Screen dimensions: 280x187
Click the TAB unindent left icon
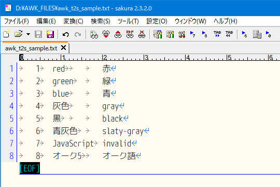click(x=229, y=34)
